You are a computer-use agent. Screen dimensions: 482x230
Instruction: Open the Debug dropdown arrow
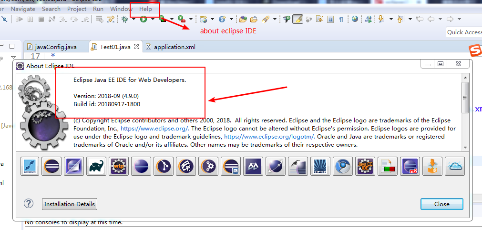(x=133, y=20)
